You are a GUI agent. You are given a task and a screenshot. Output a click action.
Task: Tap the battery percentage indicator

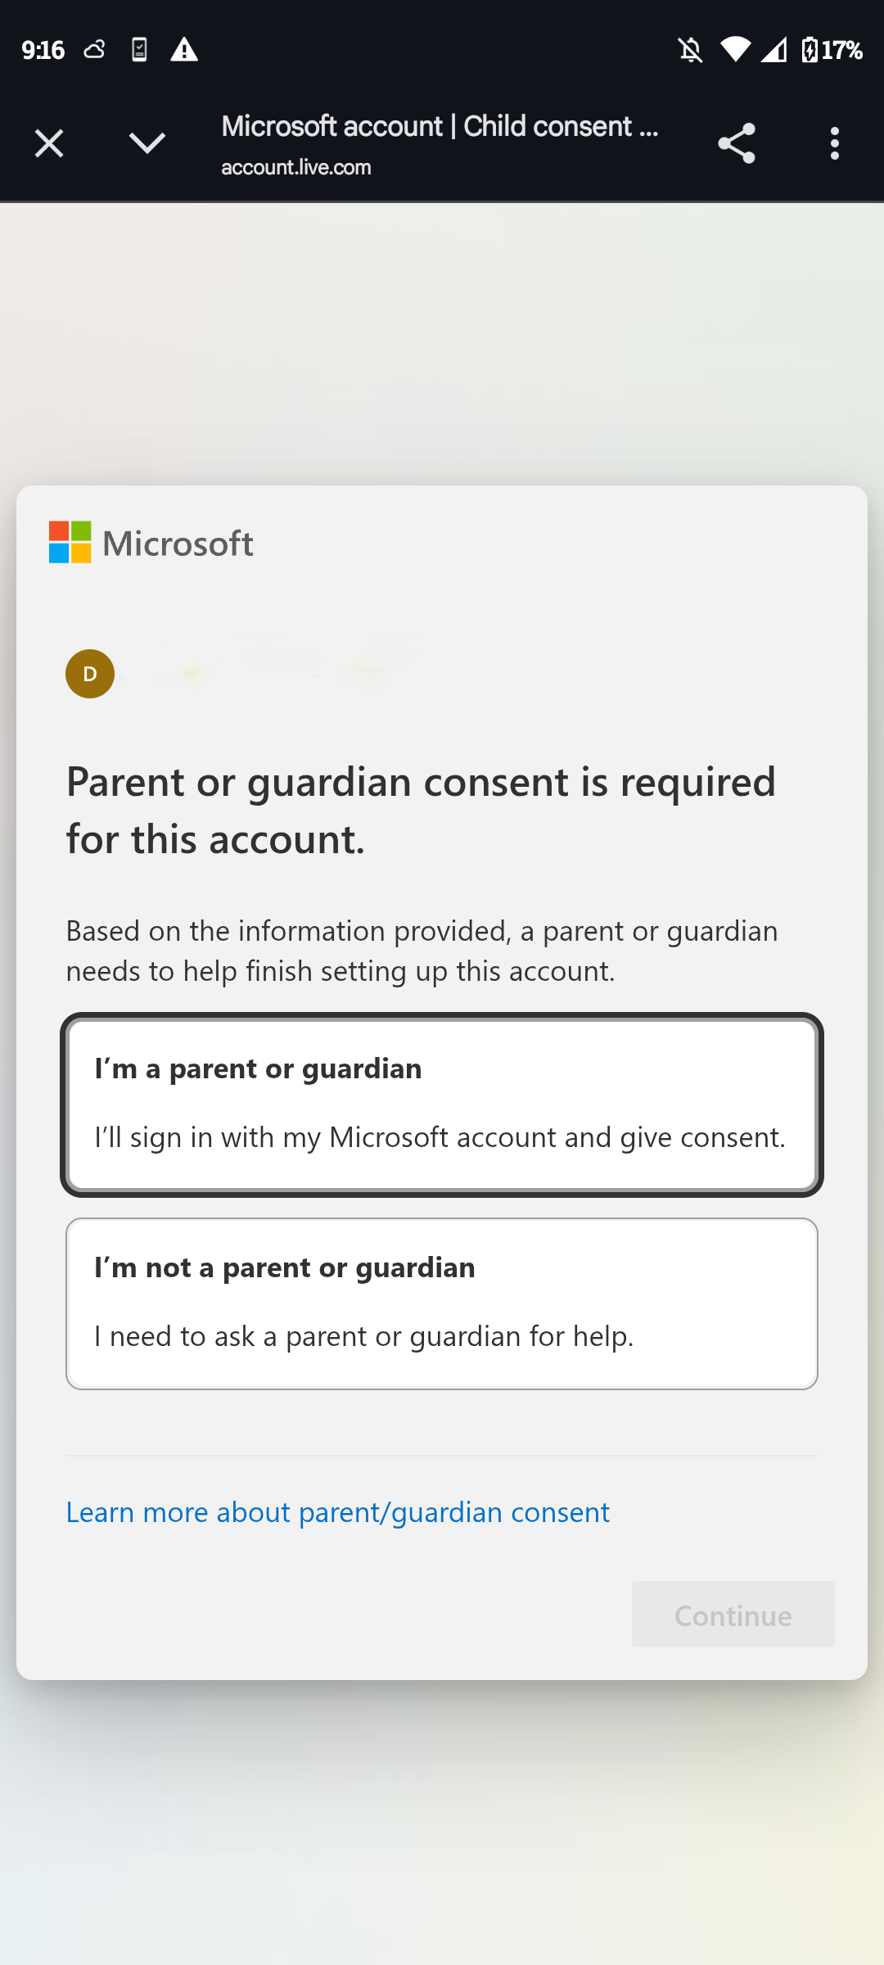(x=832, y=50)
